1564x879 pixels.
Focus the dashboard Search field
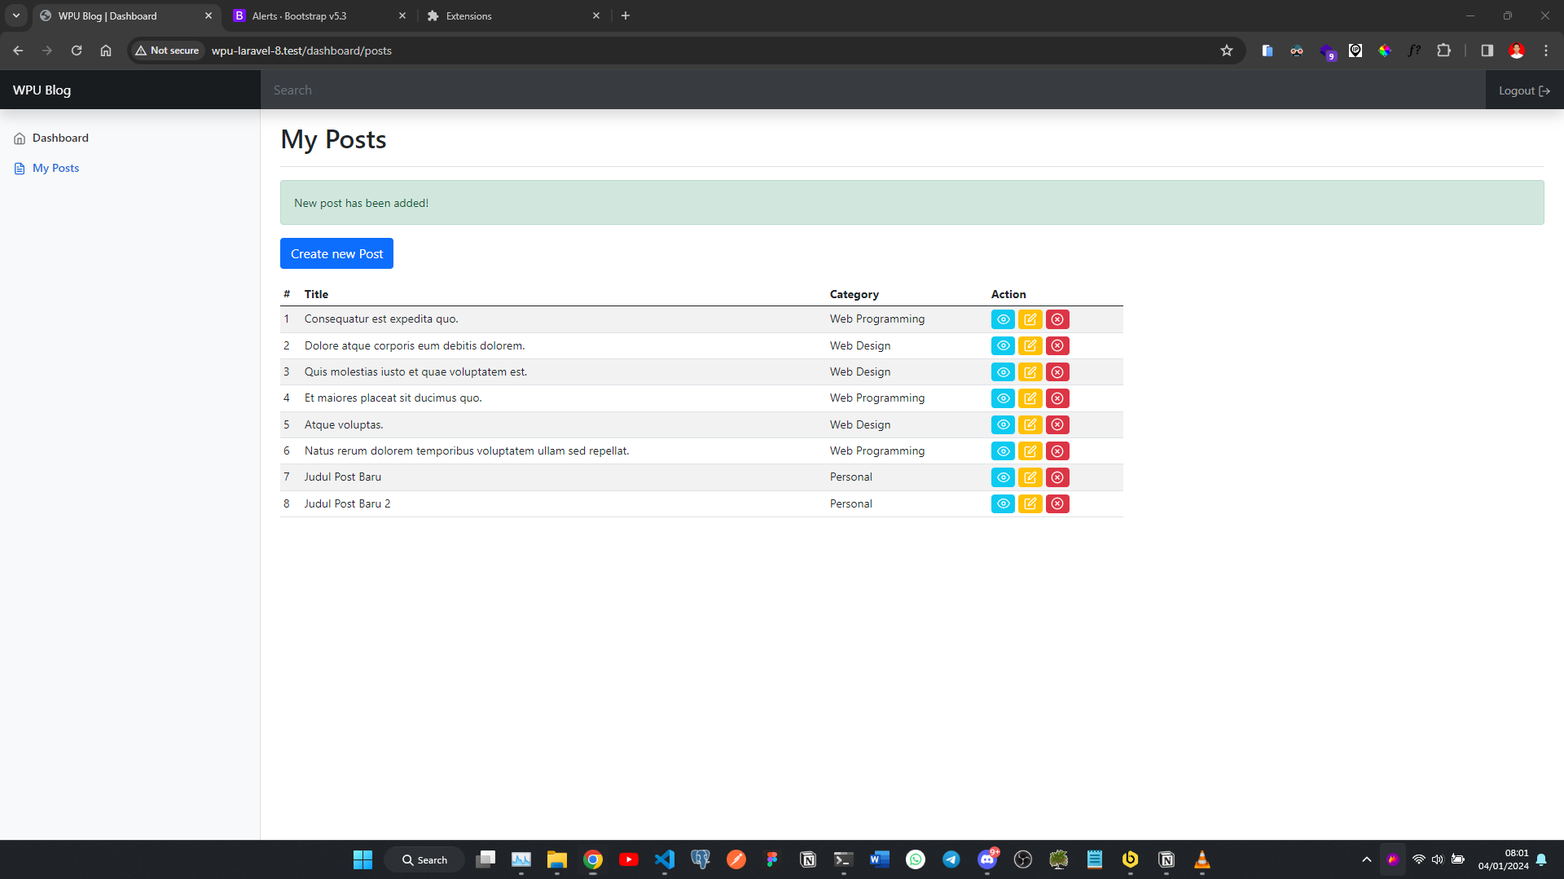click(872, 90)
